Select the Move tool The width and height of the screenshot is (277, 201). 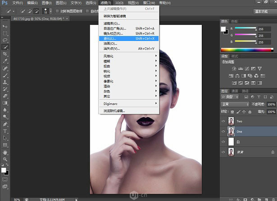click(5, 27)
